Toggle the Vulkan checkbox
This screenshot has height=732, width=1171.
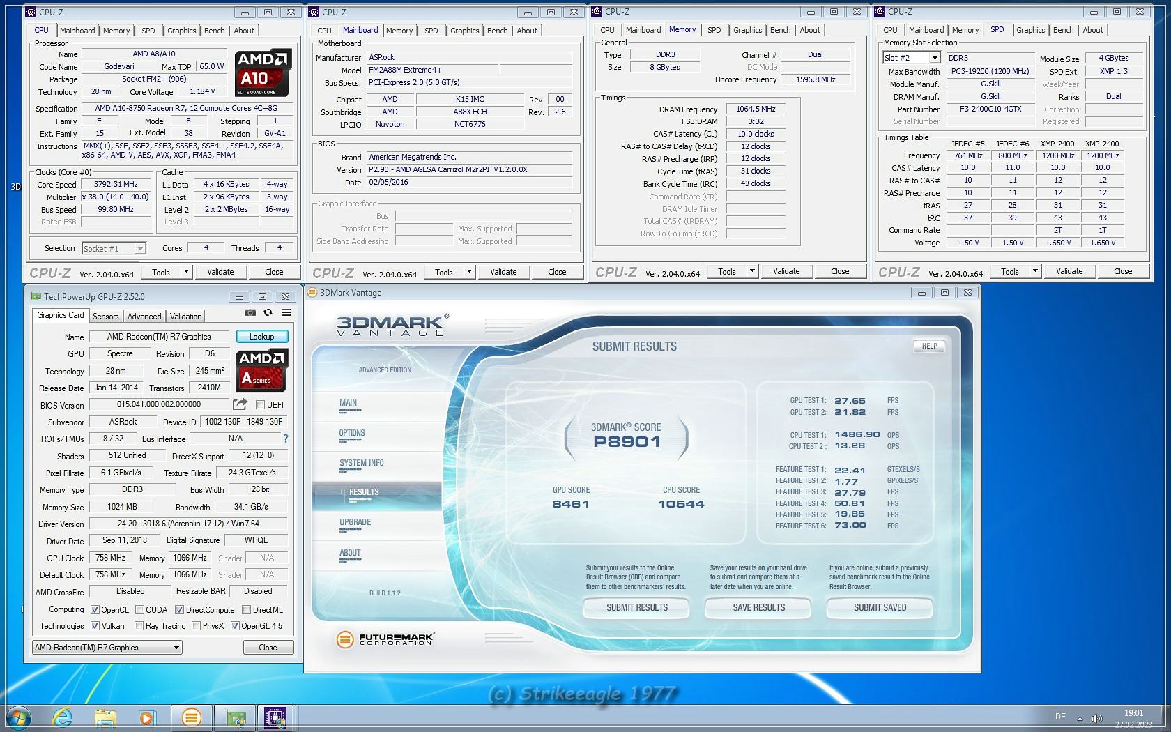point(95,626)
